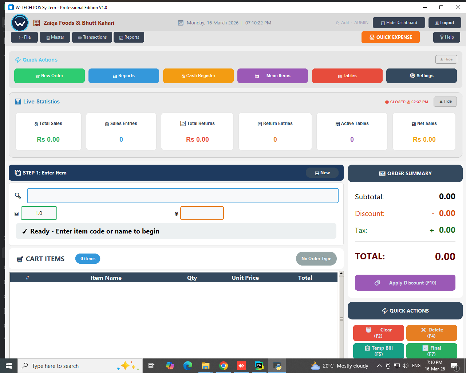Click the search magnifier icon in Step 1
Screen dimensions: 466x373
point(18,196)
